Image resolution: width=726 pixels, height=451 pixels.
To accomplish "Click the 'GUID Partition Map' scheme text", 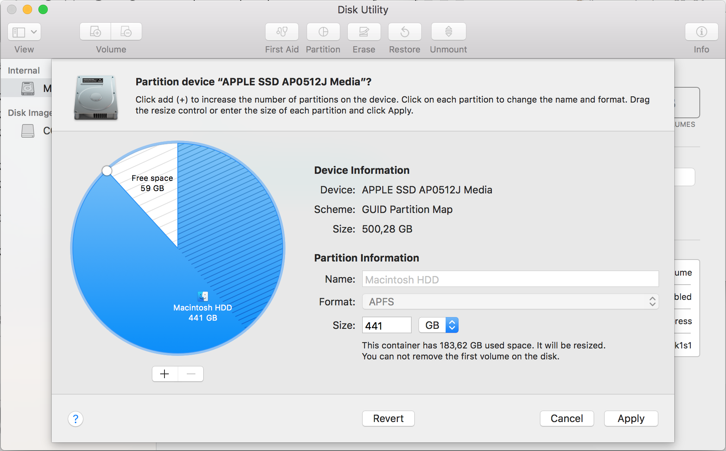I will tap(407, 209).
